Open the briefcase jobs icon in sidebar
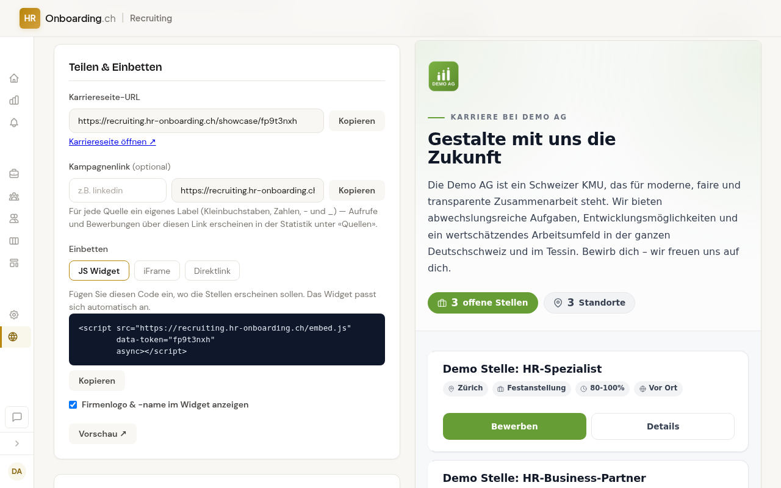 (14, 174)
